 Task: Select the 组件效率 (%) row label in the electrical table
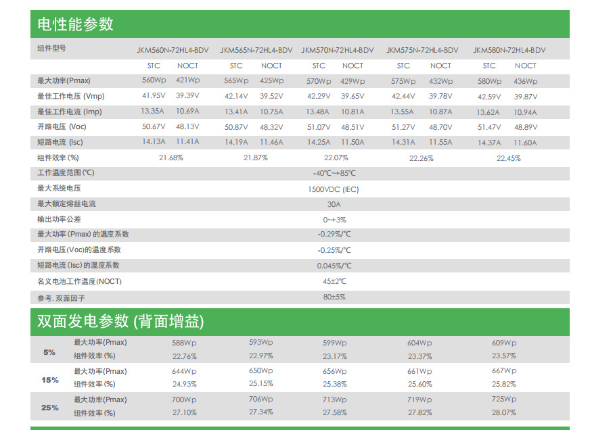pyautogui.click(x=58, y=158)
